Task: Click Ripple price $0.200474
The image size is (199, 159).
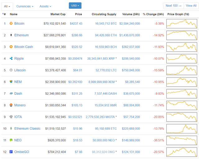Action: pyautogui.click(x=75, y=59)
